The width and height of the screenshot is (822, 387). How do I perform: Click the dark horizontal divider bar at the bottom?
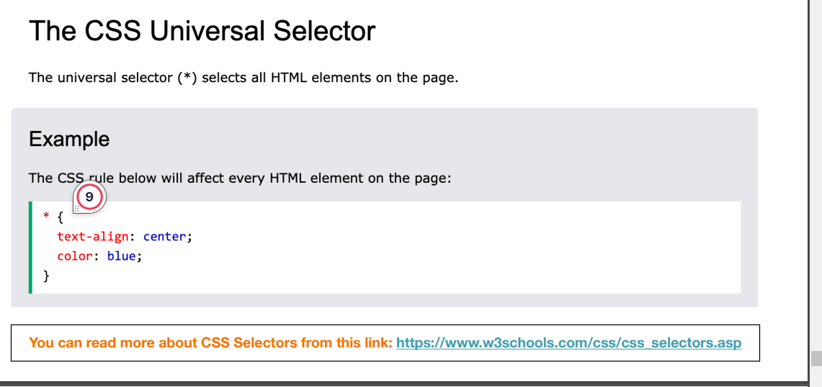(x=403, y=384)
